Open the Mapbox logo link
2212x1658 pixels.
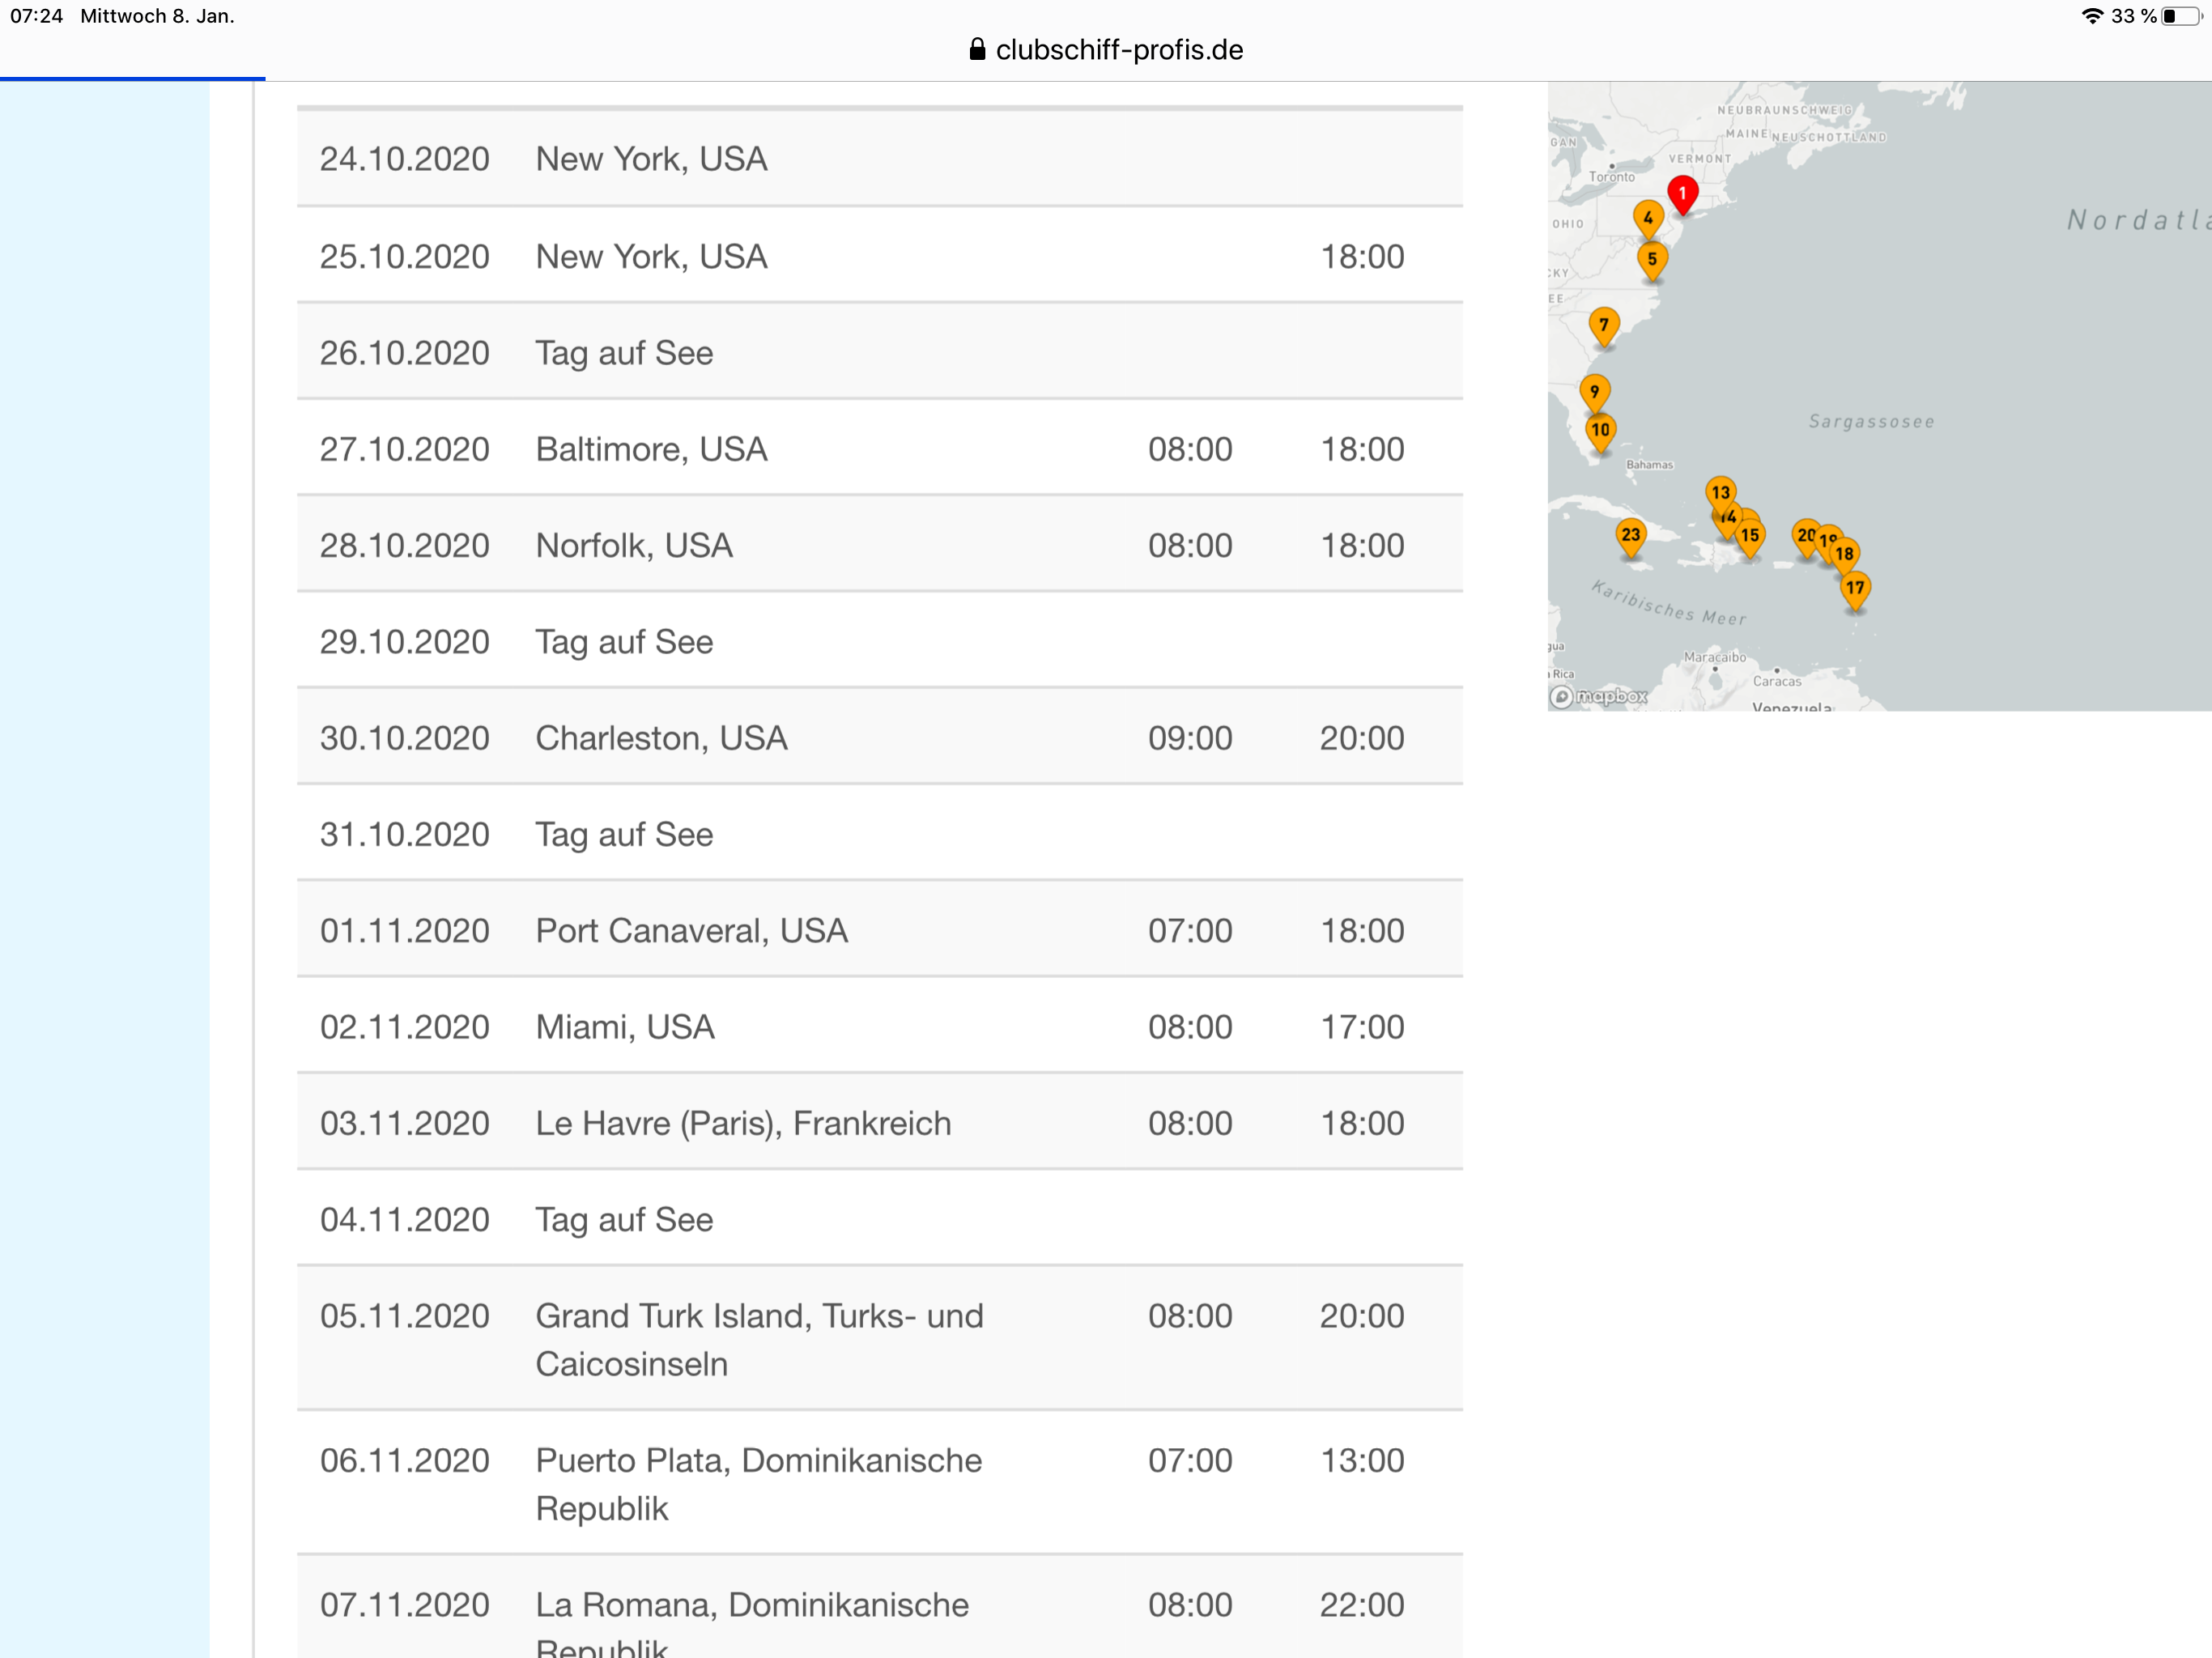pyautogui.click(x=1598, y=696)
